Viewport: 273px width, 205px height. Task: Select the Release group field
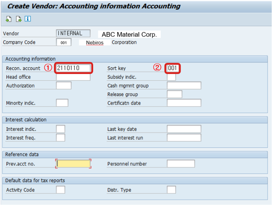click(x=174, y=94)
